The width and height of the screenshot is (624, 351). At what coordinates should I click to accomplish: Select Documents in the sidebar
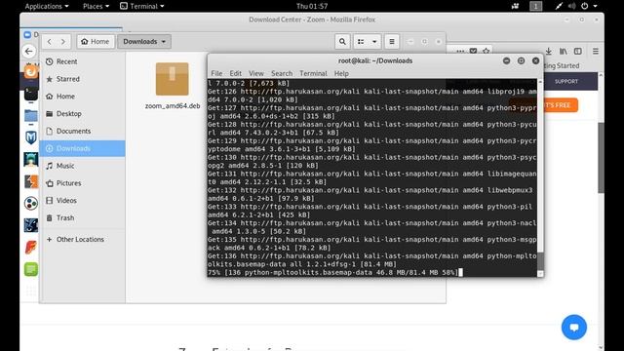pos(82,131)
